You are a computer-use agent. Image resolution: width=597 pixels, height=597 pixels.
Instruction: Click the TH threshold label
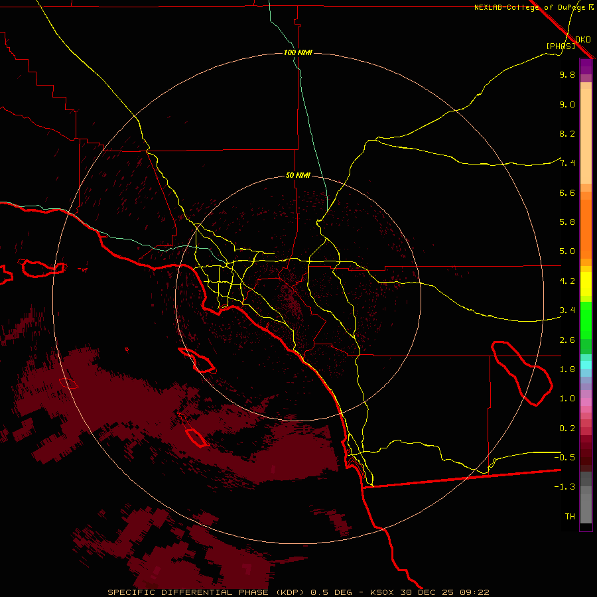click(570, 516)
